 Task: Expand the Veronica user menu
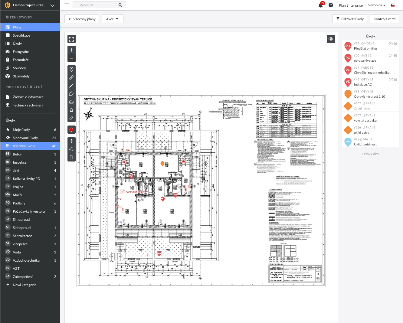point(376,5)
